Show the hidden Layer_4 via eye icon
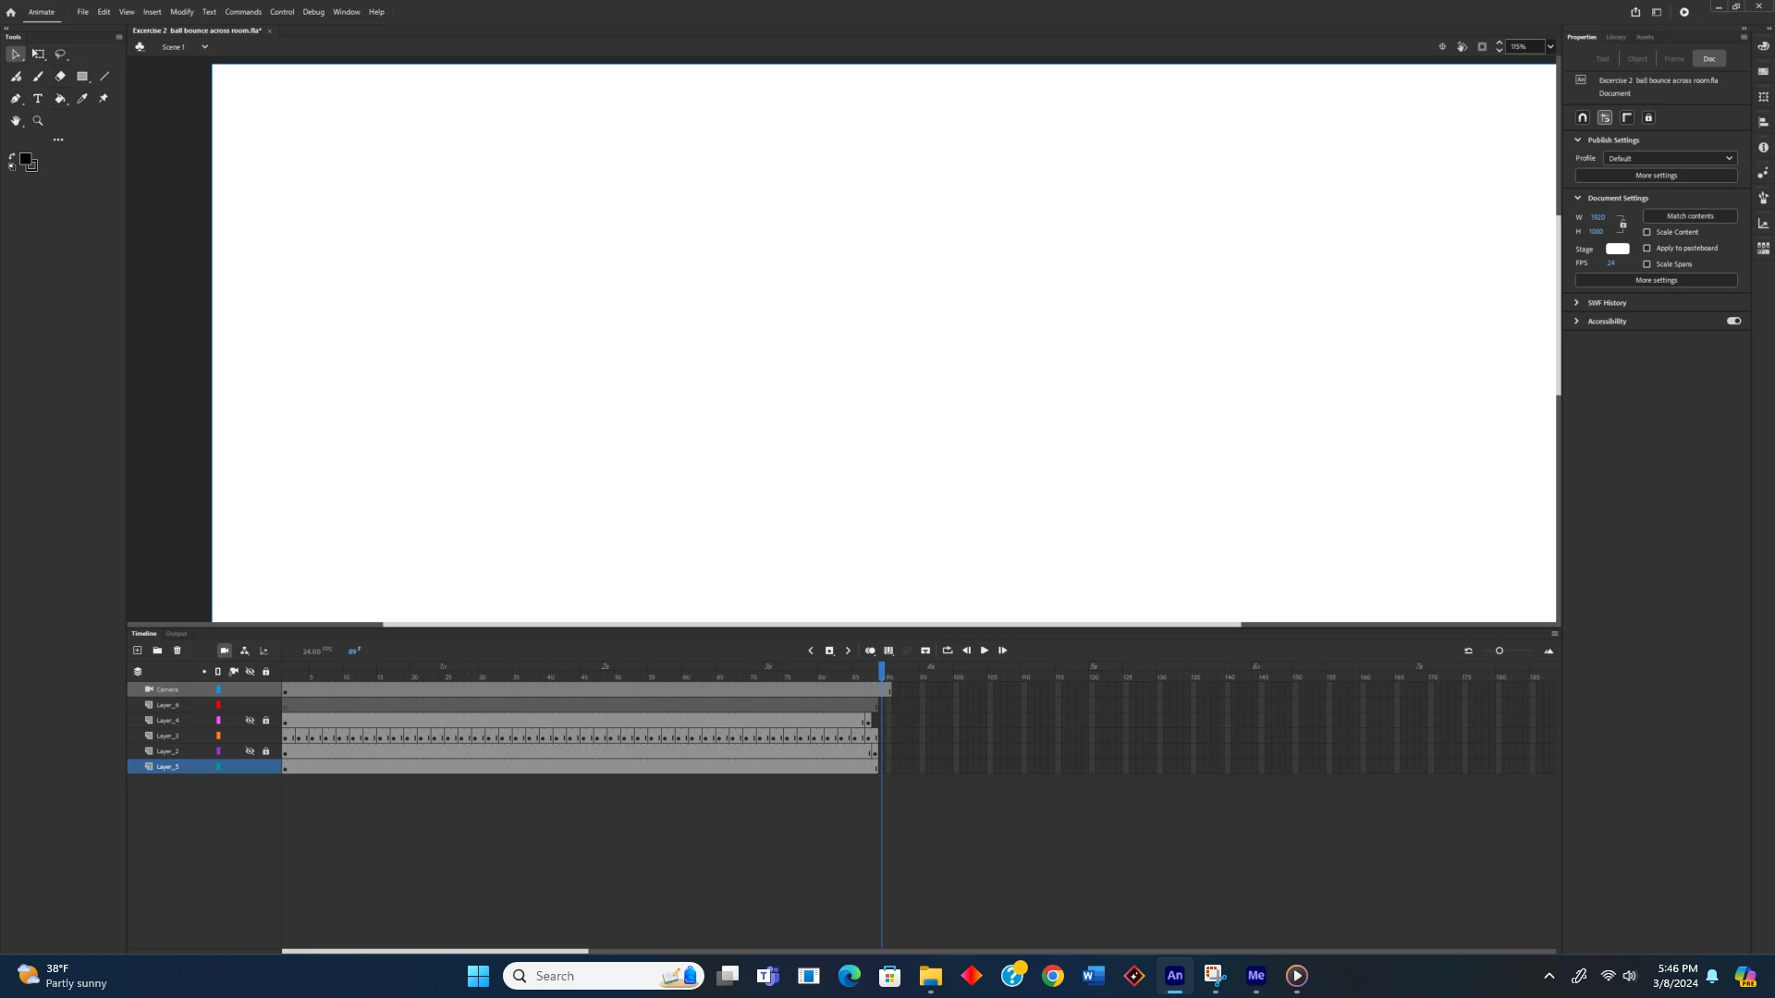 click(x=250, y=721)
